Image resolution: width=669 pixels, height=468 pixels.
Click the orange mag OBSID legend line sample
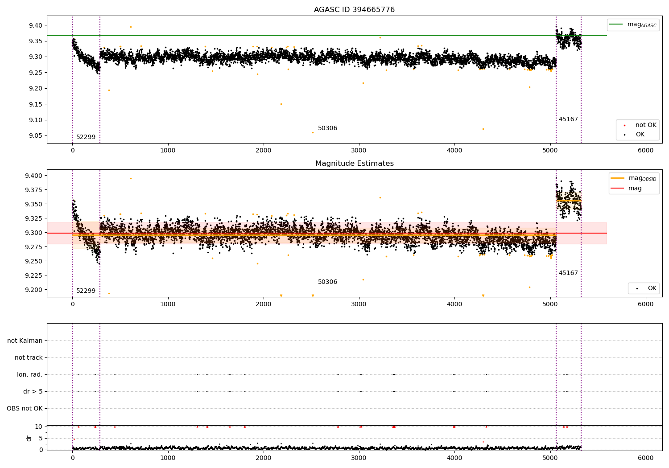coord(618,178)
